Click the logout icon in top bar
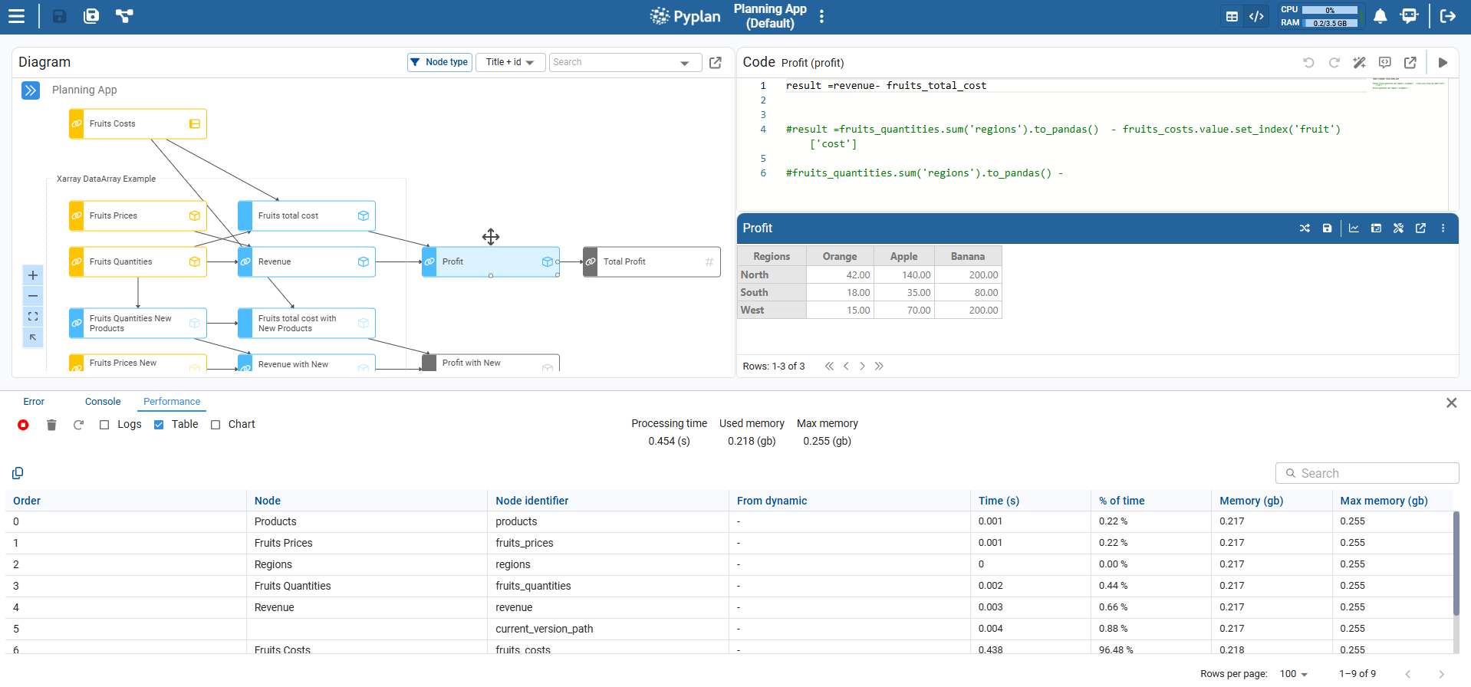1471x687 pixels. point(1447,16)
